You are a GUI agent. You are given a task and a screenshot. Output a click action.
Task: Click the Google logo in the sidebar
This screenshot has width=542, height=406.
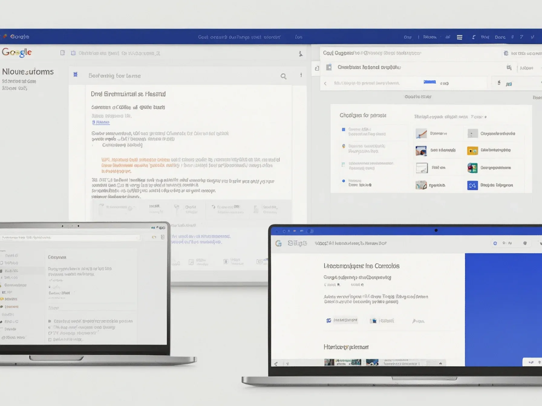[17, 52]
